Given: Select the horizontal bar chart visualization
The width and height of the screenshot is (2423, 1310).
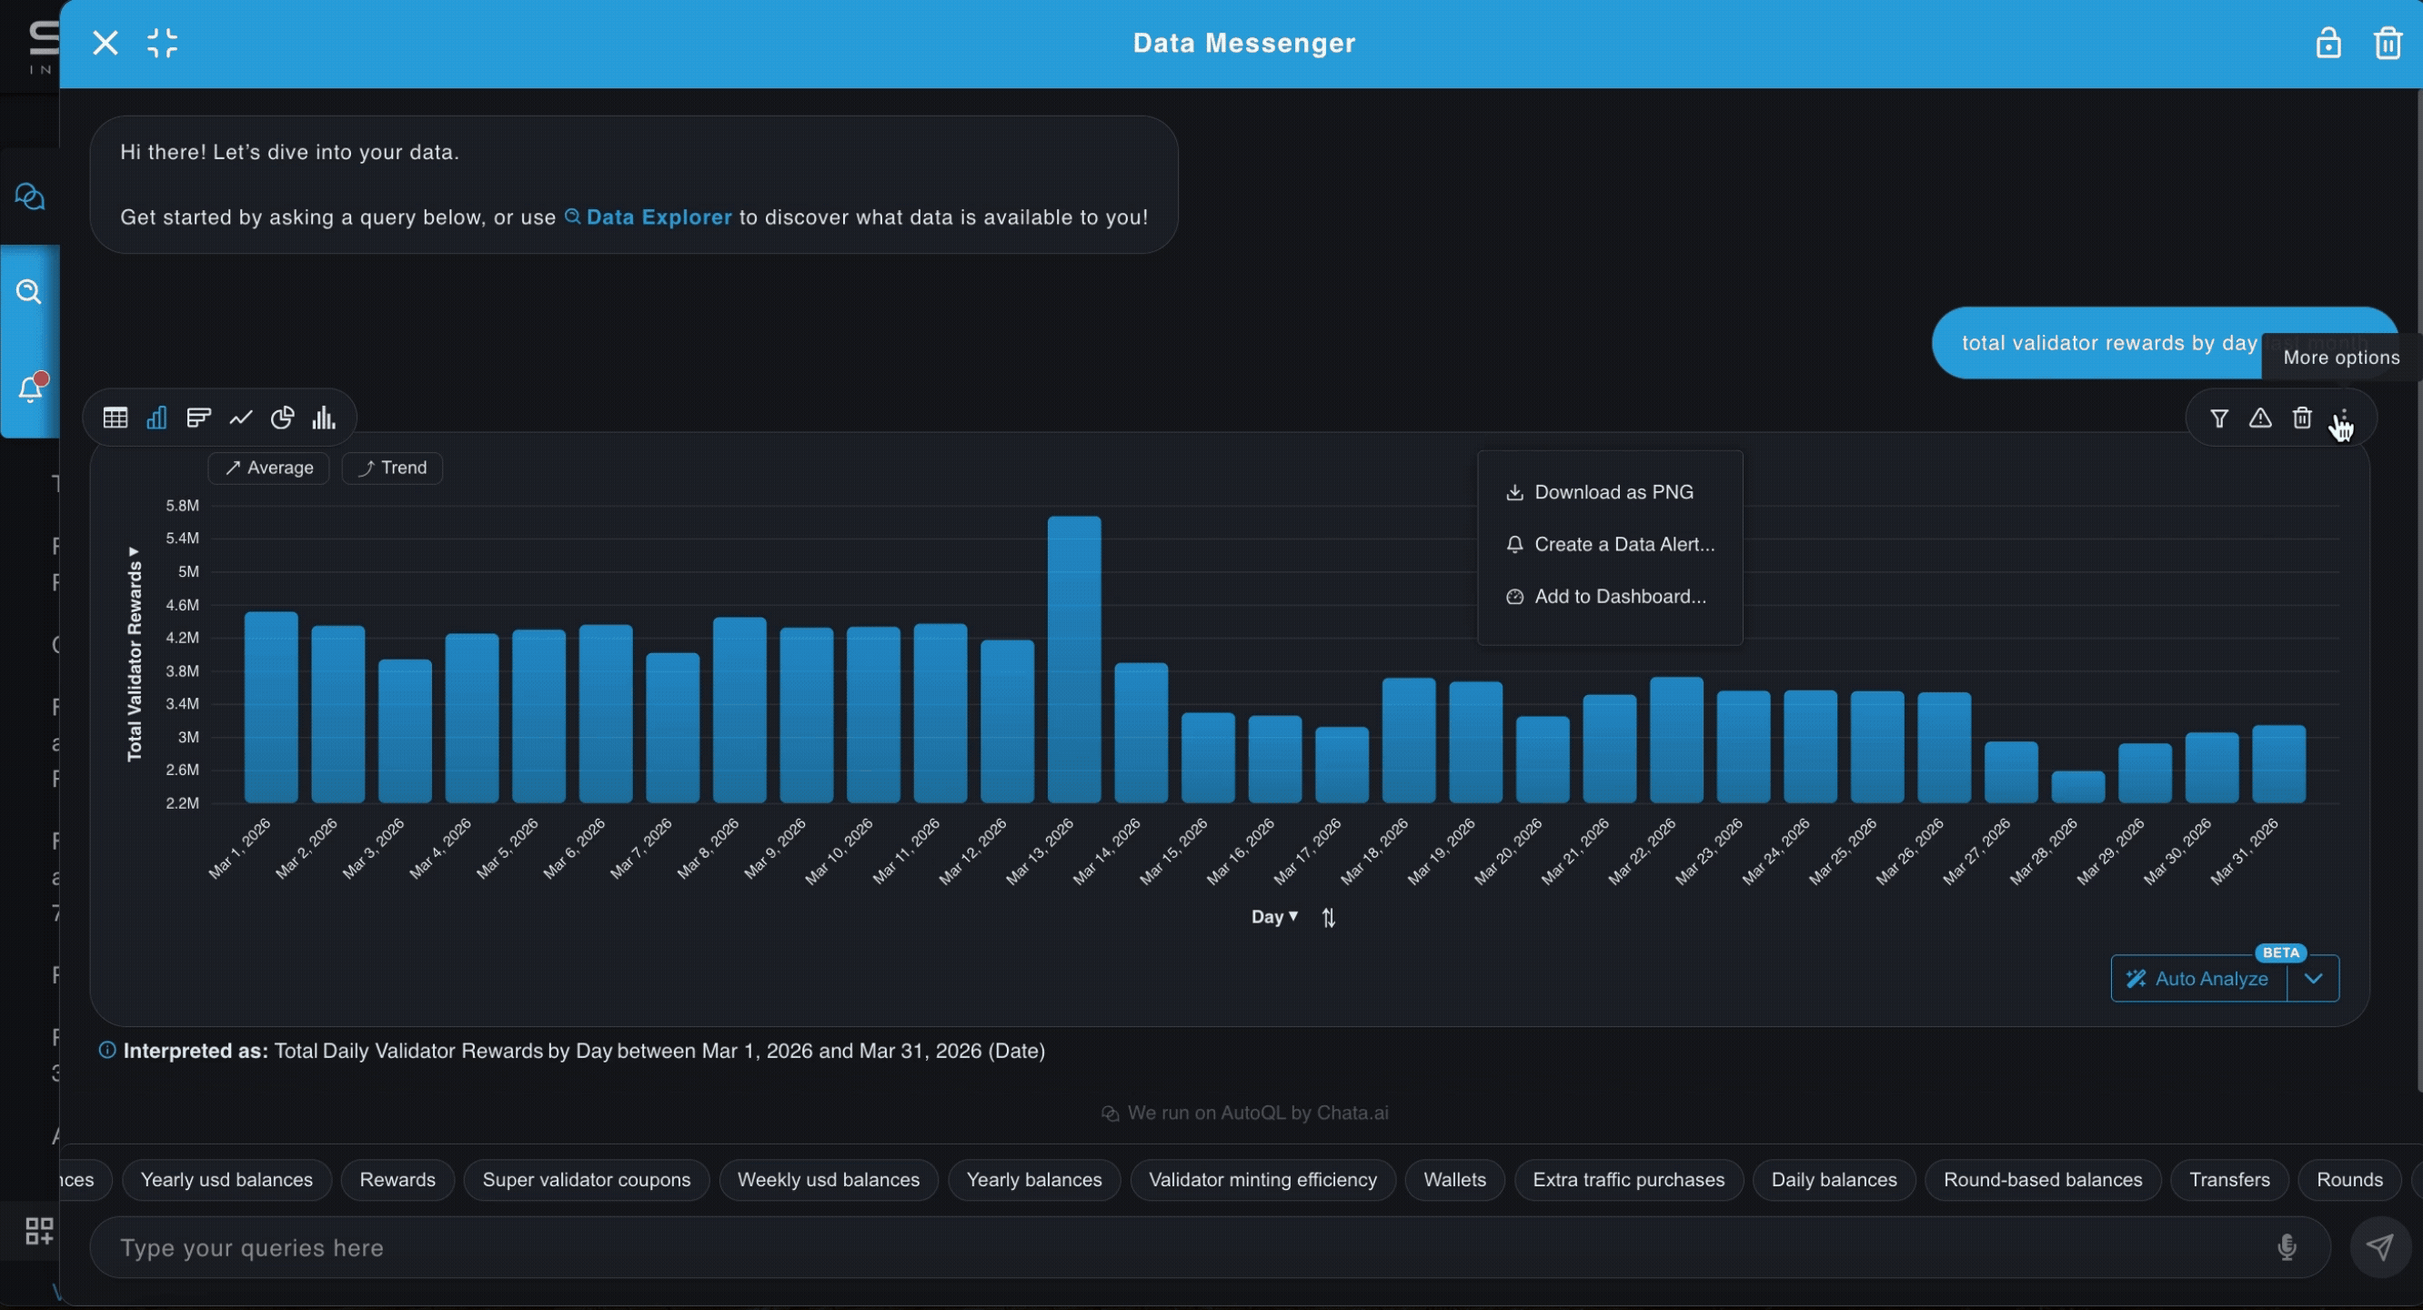Looking at the screenshot, I should (x=198, y=417).
